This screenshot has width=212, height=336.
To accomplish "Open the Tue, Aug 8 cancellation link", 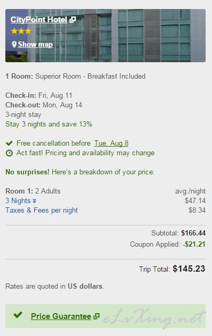I will tap(111, 143).
